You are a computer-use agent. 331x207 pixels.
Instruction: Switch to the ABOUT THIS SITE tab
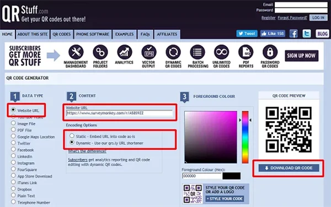click(33, 34)
